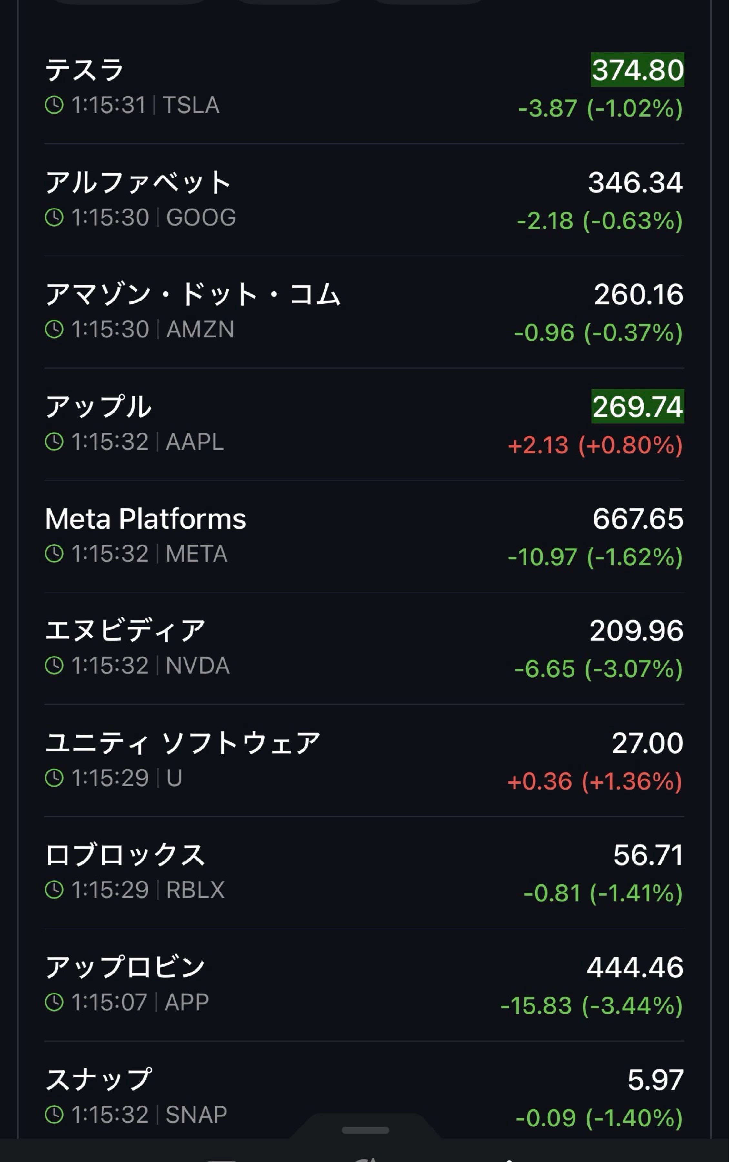Tap the clock icon in the AMZN row
The height and width of the screenshot is (1162, 729).
click(54, 330)
